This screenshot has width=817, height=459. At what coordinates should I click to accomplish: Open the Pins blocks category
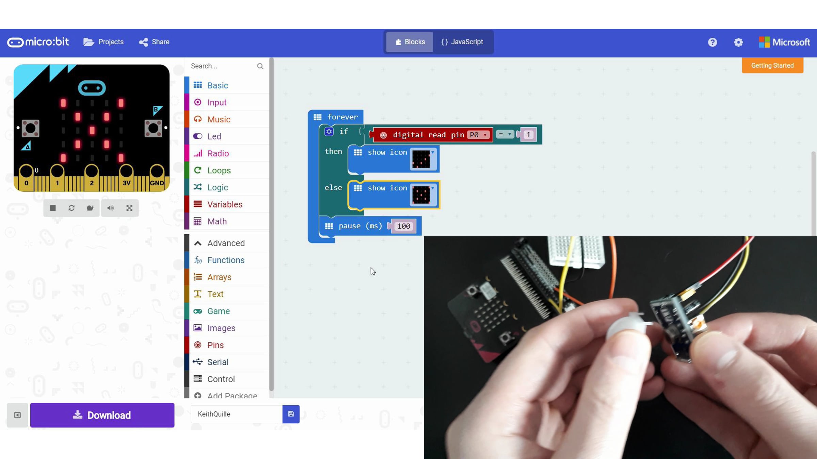pyautogui.click(x=227, y=345)
